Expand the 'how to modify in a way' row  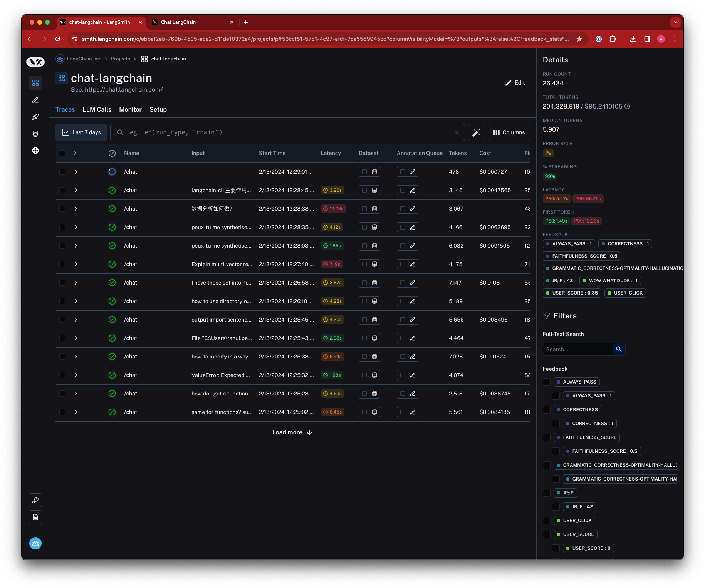pos(76,357)
